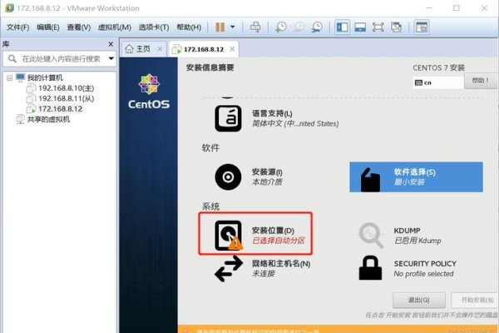Viewport: 499px width, 333px height.
Task: Select VM 172.168.8.12 in library
Action: 60,109
